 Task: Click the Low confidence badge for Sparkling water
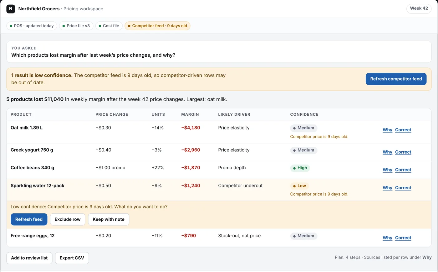click(299, 186)
